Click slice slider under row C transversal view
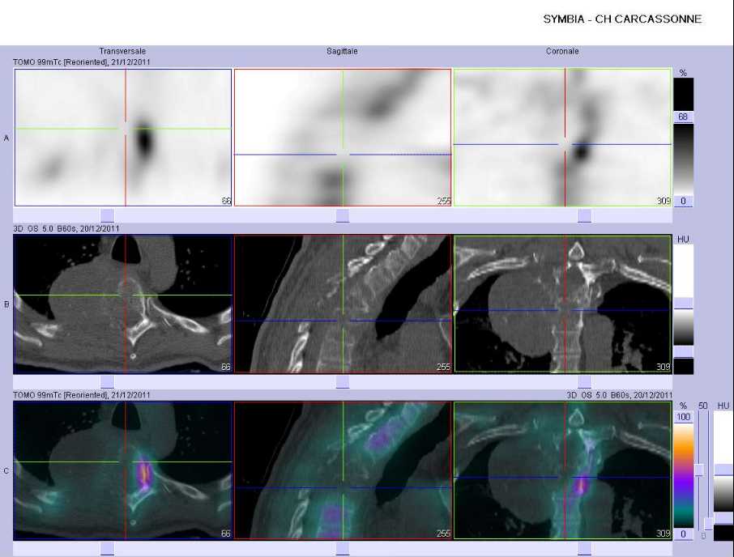 [107, 548]
